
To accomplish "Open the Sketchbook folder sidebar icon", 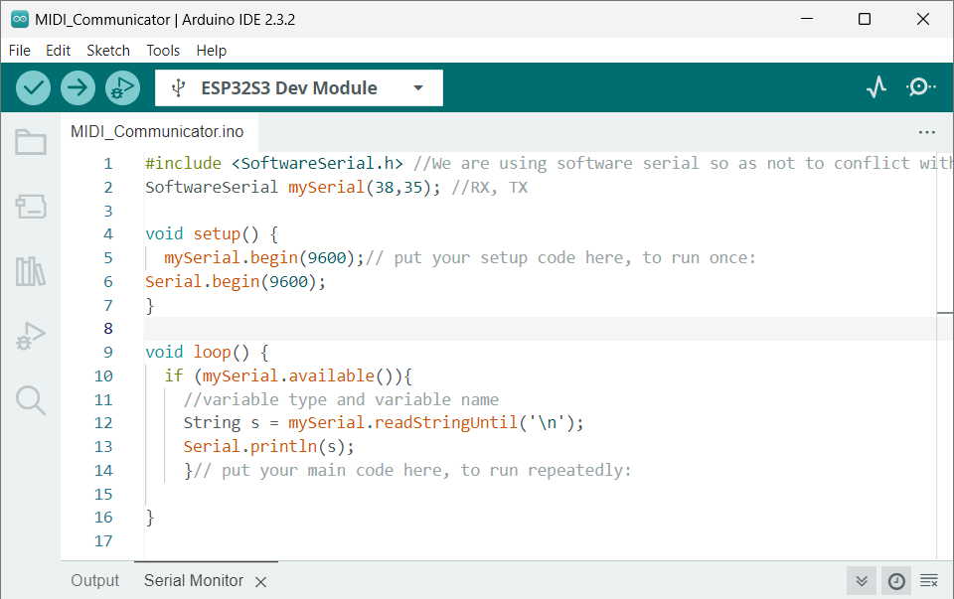I will point(31,142).
